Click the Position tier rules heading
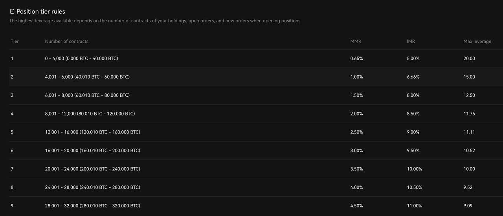 click(40, 11)
